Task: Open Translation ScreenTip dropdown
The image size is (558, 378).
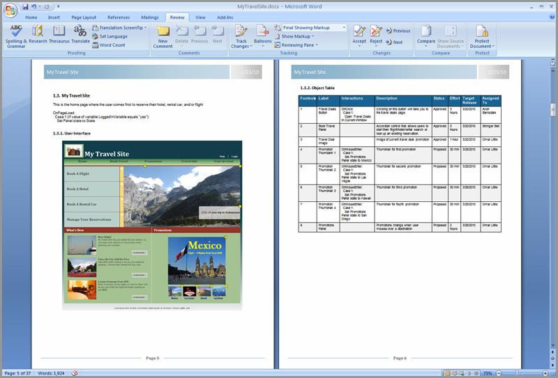Action: tap(119, 28)
